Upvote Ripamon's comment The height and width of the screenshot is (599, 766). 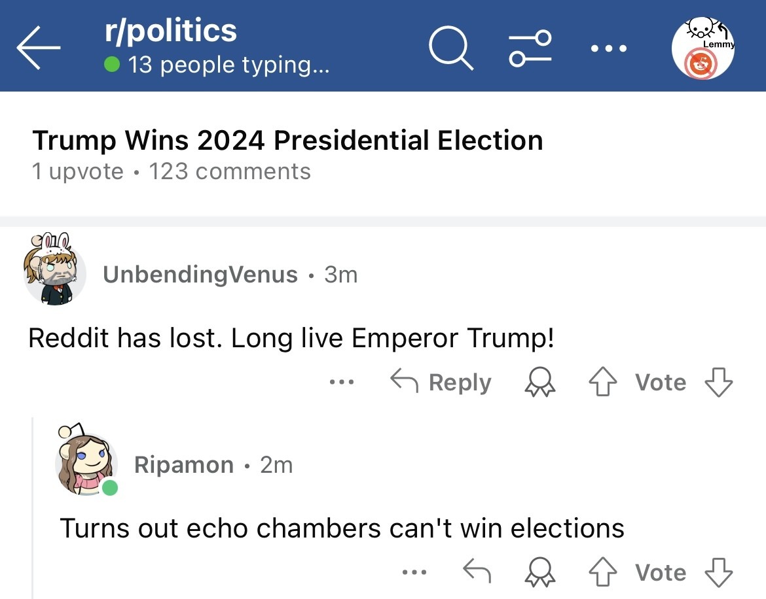pos(602,572)
